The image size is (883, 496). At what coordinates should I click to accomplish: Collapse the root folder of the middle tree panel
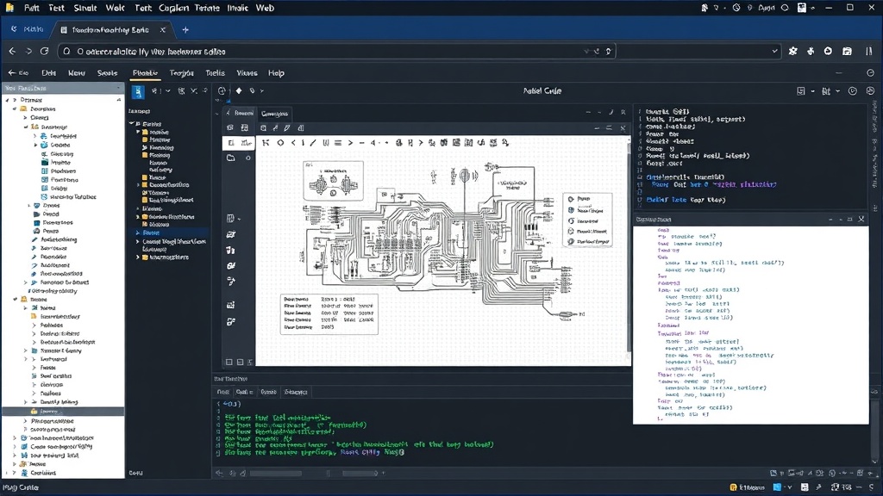pyautogui.click(x=132, y=124)
